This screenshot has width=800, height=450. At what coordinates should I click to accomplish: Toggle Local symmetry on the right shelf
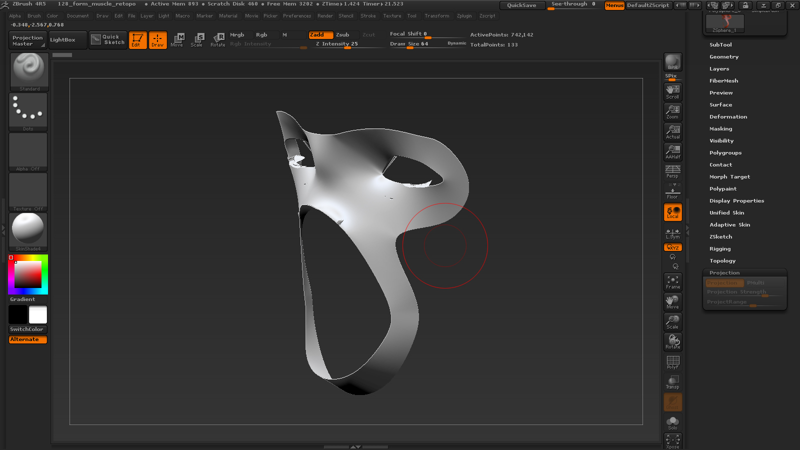672,231
